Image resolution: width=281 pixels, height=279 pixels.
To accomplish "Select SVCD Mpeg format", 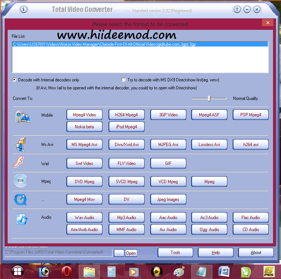I will click(x=126, y=182).
